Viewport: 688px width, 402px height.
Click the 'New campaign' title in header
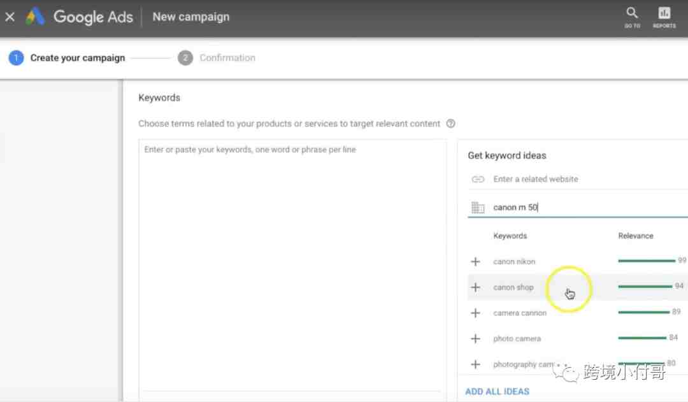pyautogui.click(x=191, y=17)
